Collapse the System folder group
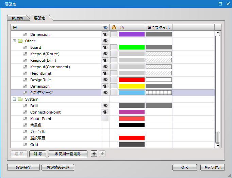Screen dimensions: 232x178 pyautogui.click(x=14, y=99)
